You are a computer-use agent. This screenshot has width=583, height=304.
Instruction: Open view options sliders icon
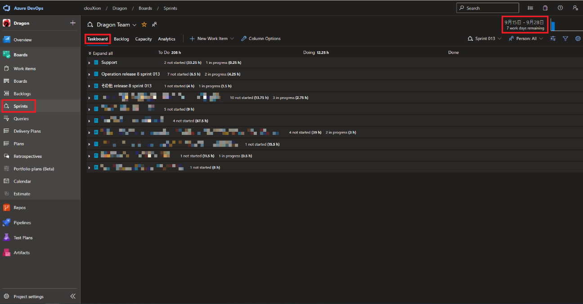coord(553,39)
